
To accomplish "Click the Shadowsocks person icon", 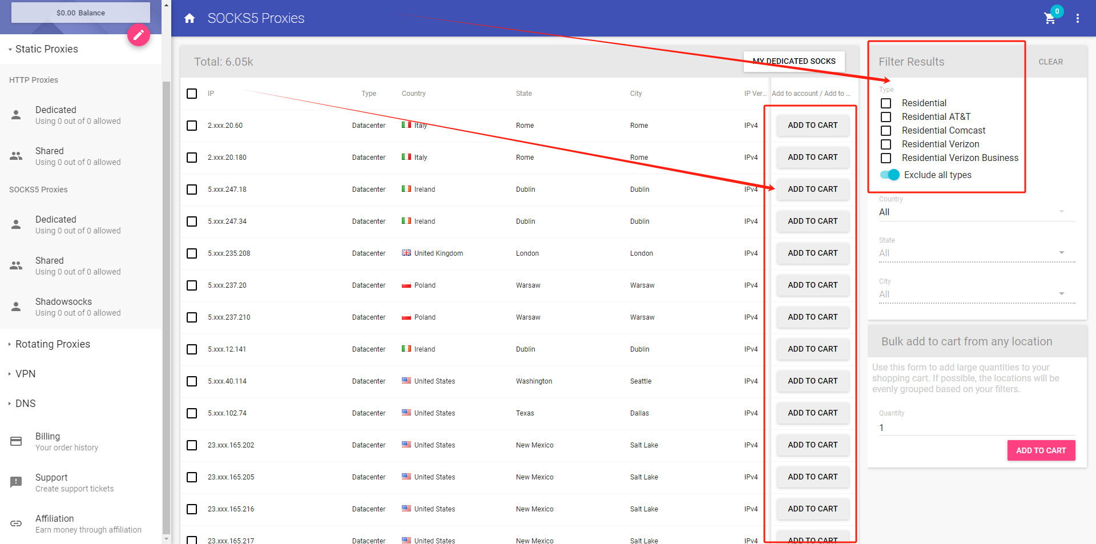I will (16, 307).
